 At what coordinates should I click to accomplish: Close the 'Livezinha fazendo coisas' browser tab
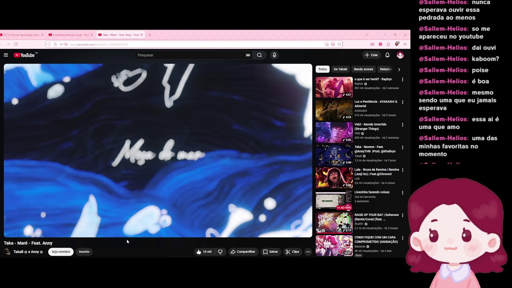(x=92, y=35)
